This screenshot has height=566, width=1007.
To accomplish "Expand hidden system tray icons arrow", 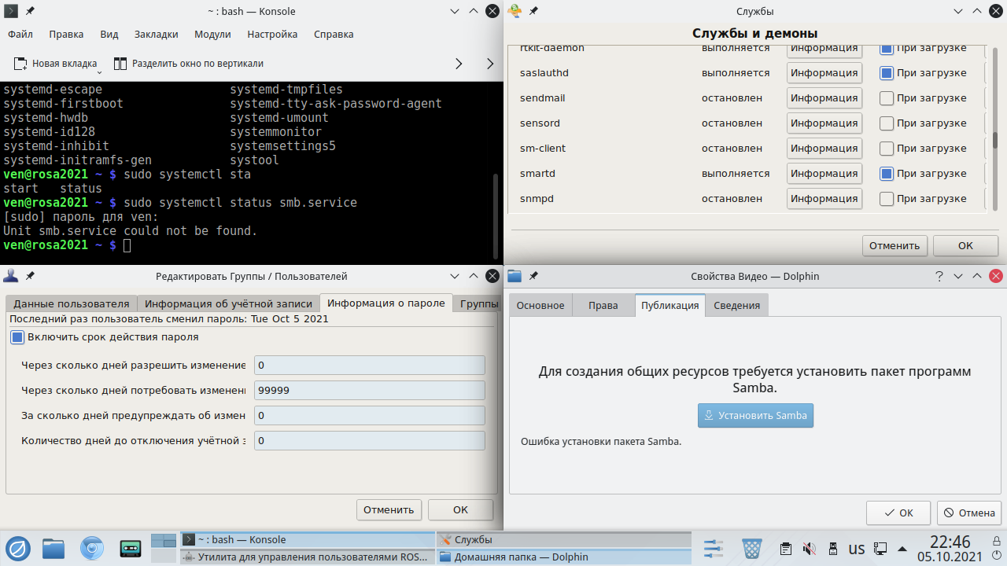I will (x=902, y=548).
